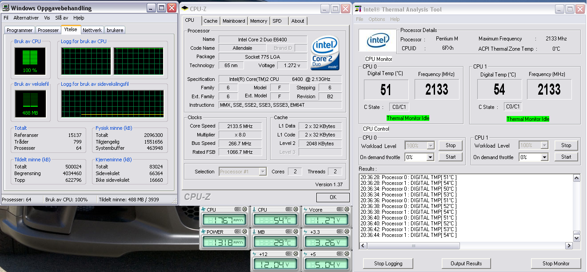
Task: Close the +12 voltage widget
Action: [x=295, y=254]
